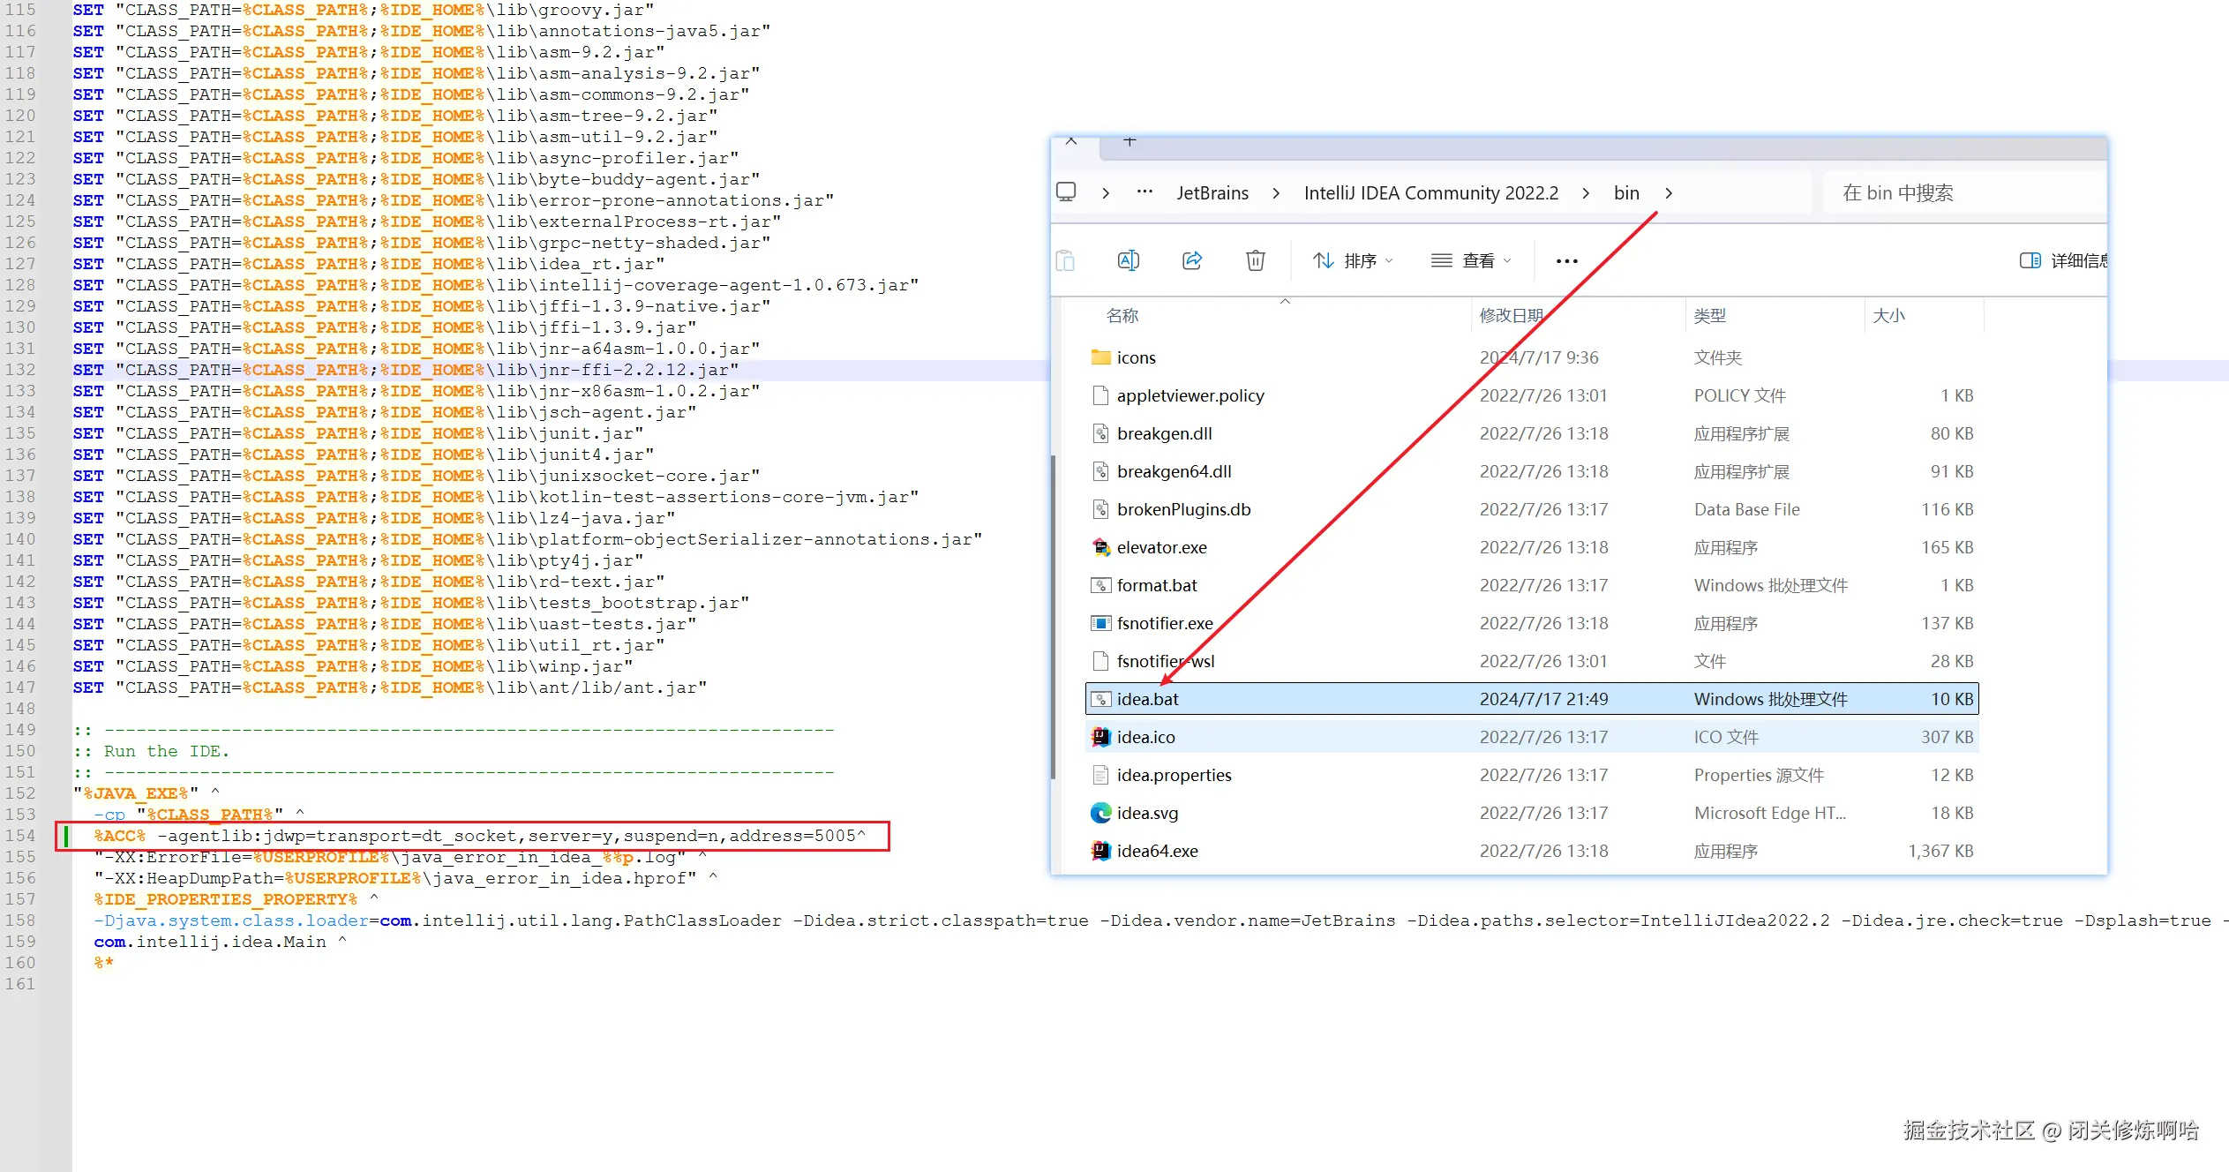The height and width of the screenshot is (1172, 2229).
Task: Click the new tab plus button
Action: (1130, 142)
